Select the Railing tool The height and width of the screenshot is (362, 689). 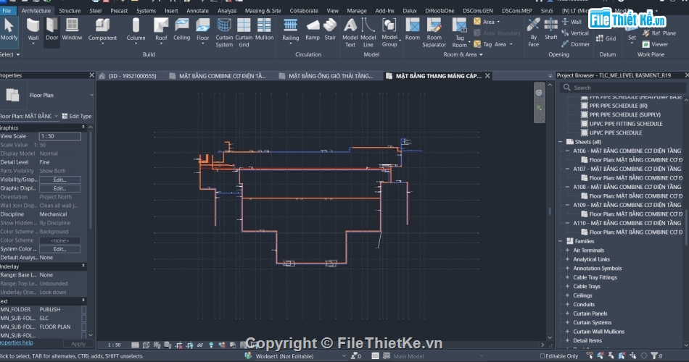tap(290, 30)
